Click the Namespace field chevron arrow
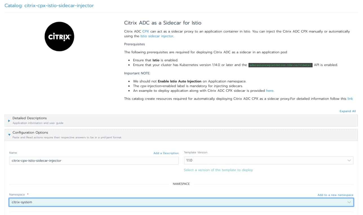 pos(349,202)
